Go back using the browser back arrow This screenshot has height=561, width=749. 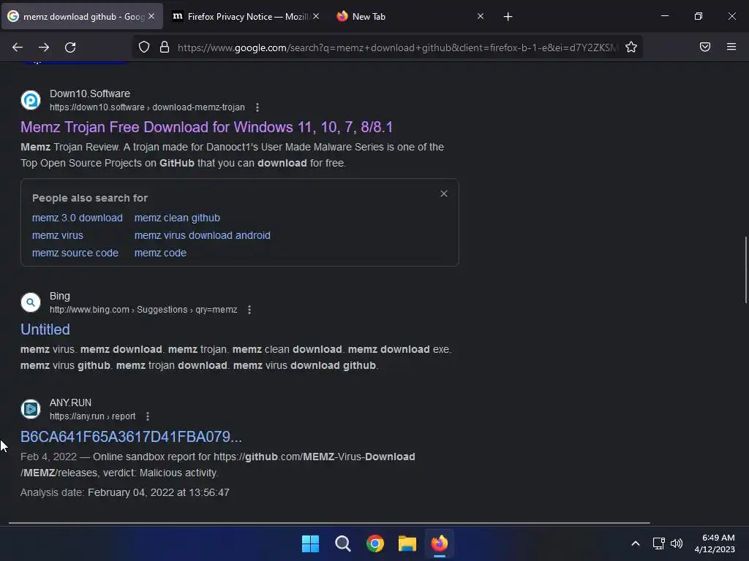18,47
